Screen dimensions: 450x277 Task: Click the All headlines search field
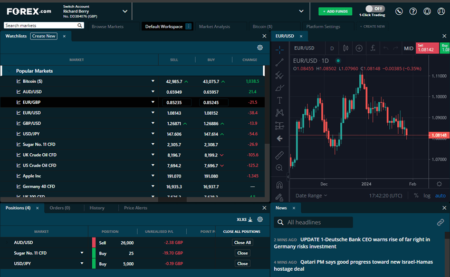[x=314, y=222]
